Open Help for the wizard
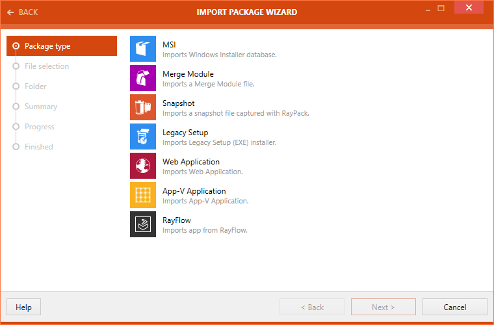The width and height of the screenshot is (494, 325). click(23, 307)
